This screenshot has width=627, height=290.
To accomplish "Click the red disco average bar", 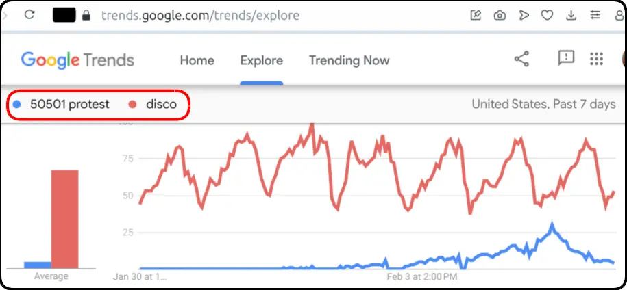I will 65,219.
